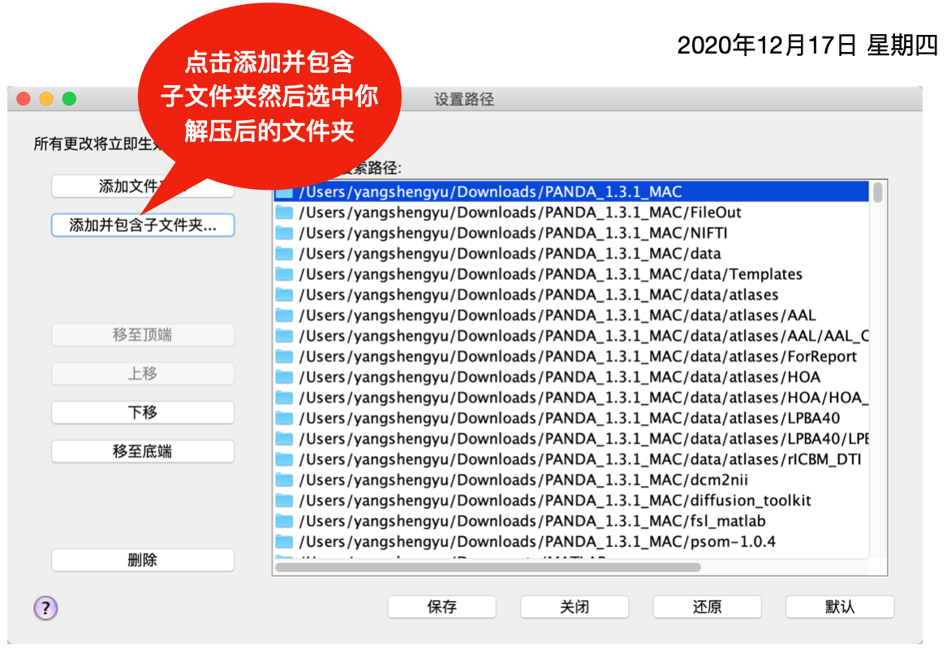Select the data/atlases/LPBA40 path entry
The height and width of the screenshot is (649, 951).
487,418
